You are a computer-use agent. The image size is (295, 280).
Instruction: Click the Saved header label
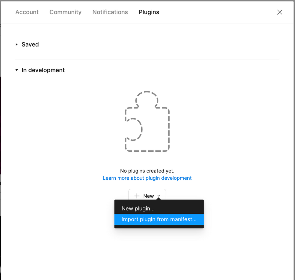[x=30, y=44]
